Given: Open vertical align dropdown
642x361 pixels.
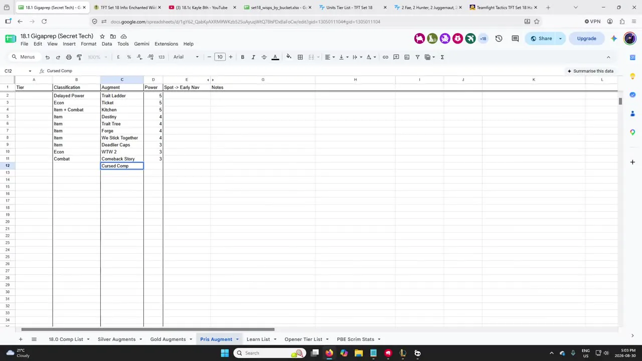Looking at the screenshot, I should tap(343, 57).
